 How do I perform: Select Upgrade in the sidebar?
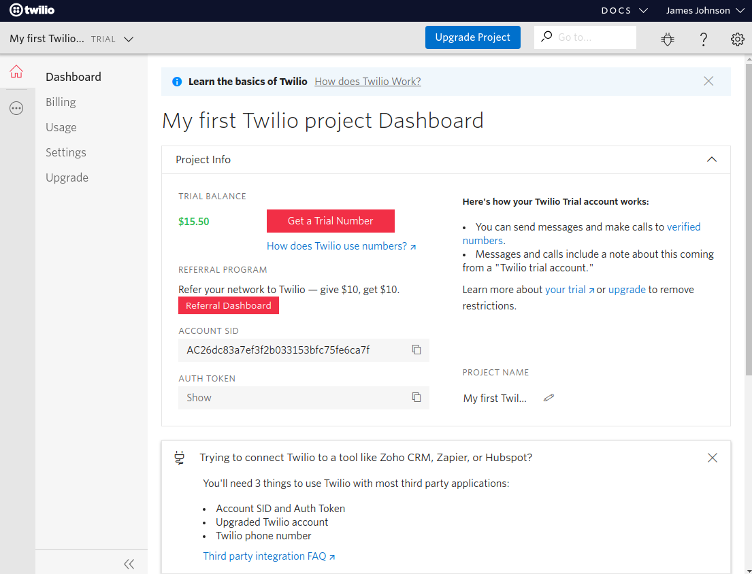(x=67, y=178)
